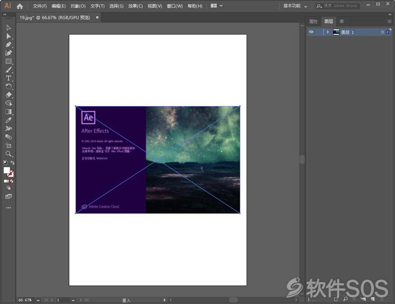The image size is (395, 304).
Task: Click the target circle of 图层 1
Action: (383, 32)
